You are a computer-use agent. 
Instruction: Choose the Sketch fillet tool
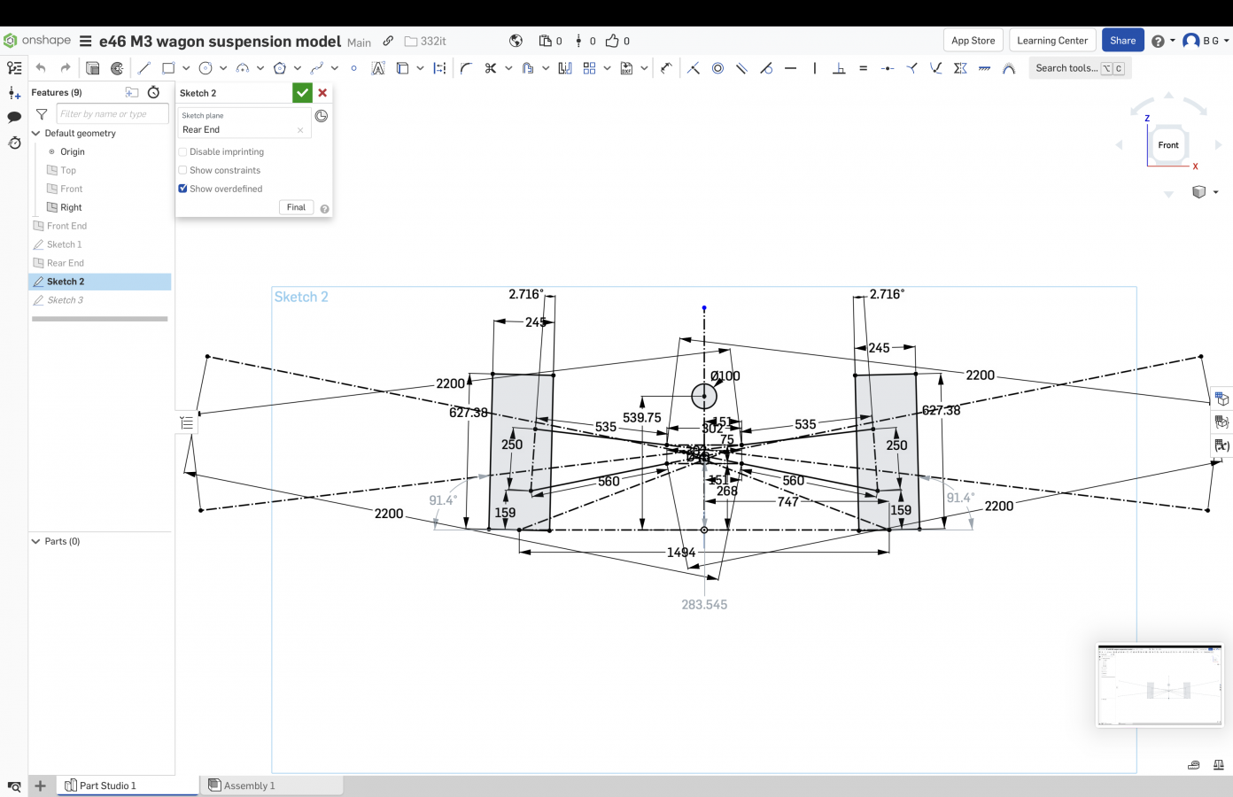pyautogui.click(x=466, y=68)
